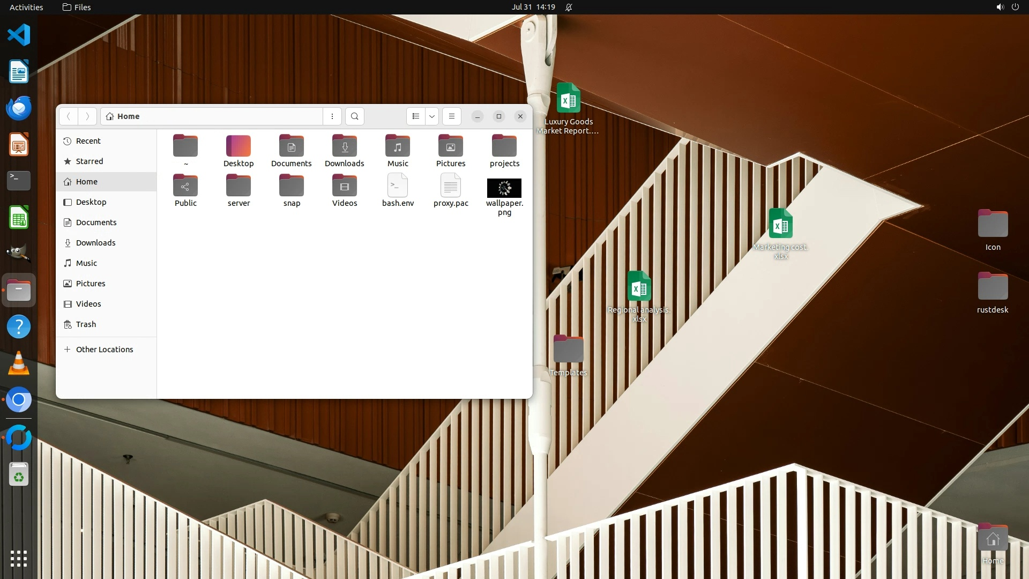
Task: Open the hamburger main menu in Files
Action: [x=451, y=116]
